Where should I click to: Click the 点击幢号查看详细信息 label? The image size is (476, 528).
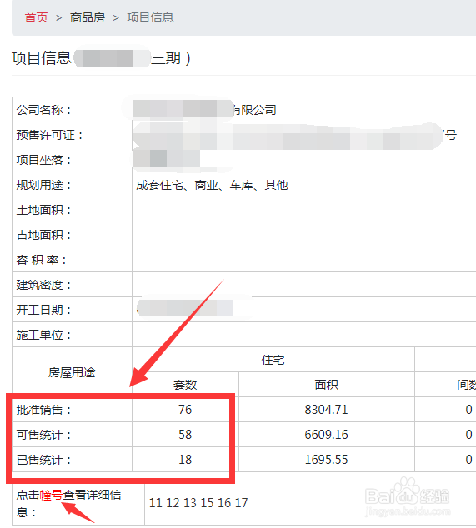[x=68, y=503]
